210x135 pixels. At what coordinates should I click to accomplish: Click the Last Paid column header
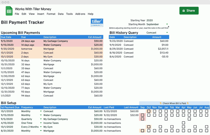coord(109,107)
